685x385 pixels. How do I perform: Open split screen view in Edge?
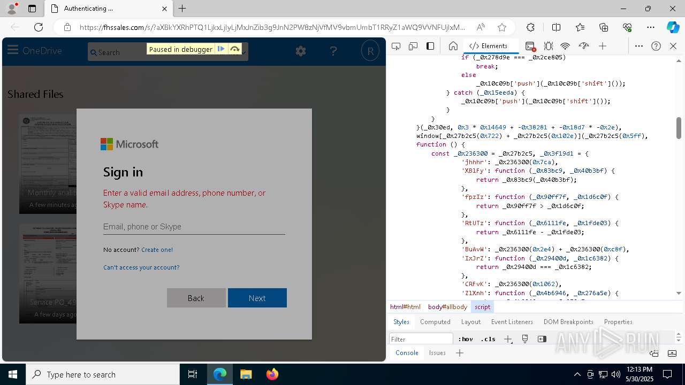(x=556, y=27)
